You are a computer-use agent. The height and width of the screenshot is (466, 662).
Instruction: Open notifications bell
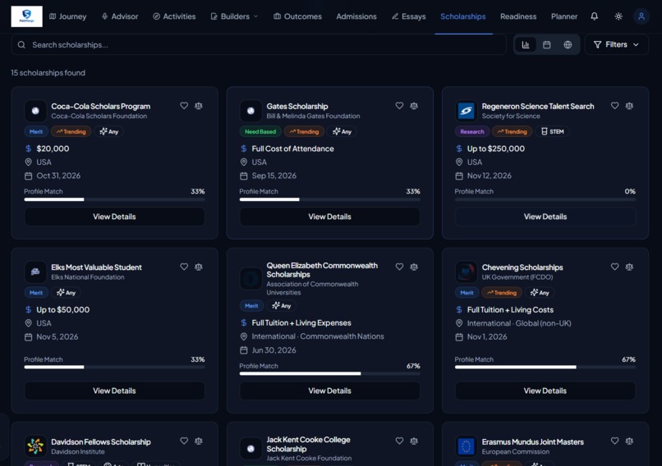tap(594, 16)
